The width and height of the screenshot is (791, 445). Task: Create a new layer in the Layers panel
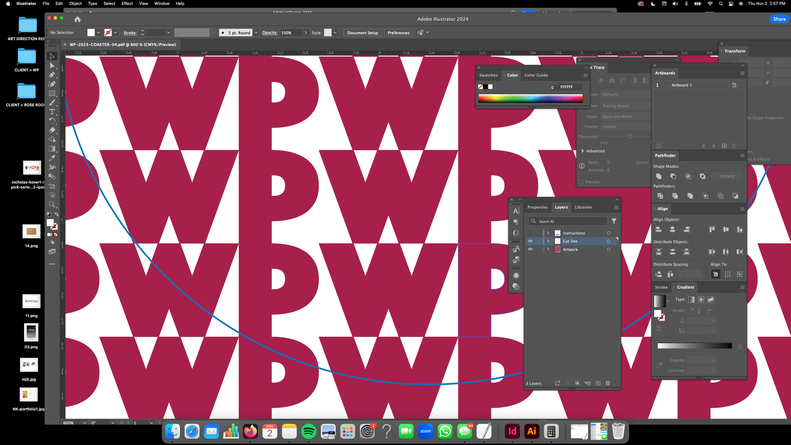pyautogui.click(x=598, y=383)
